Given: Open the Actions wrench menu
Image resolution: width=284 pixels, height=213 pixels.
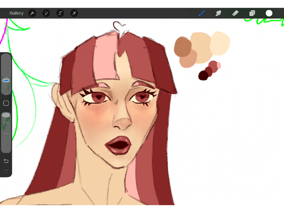Looking at the screenshot, I should [x=32, y=13].
